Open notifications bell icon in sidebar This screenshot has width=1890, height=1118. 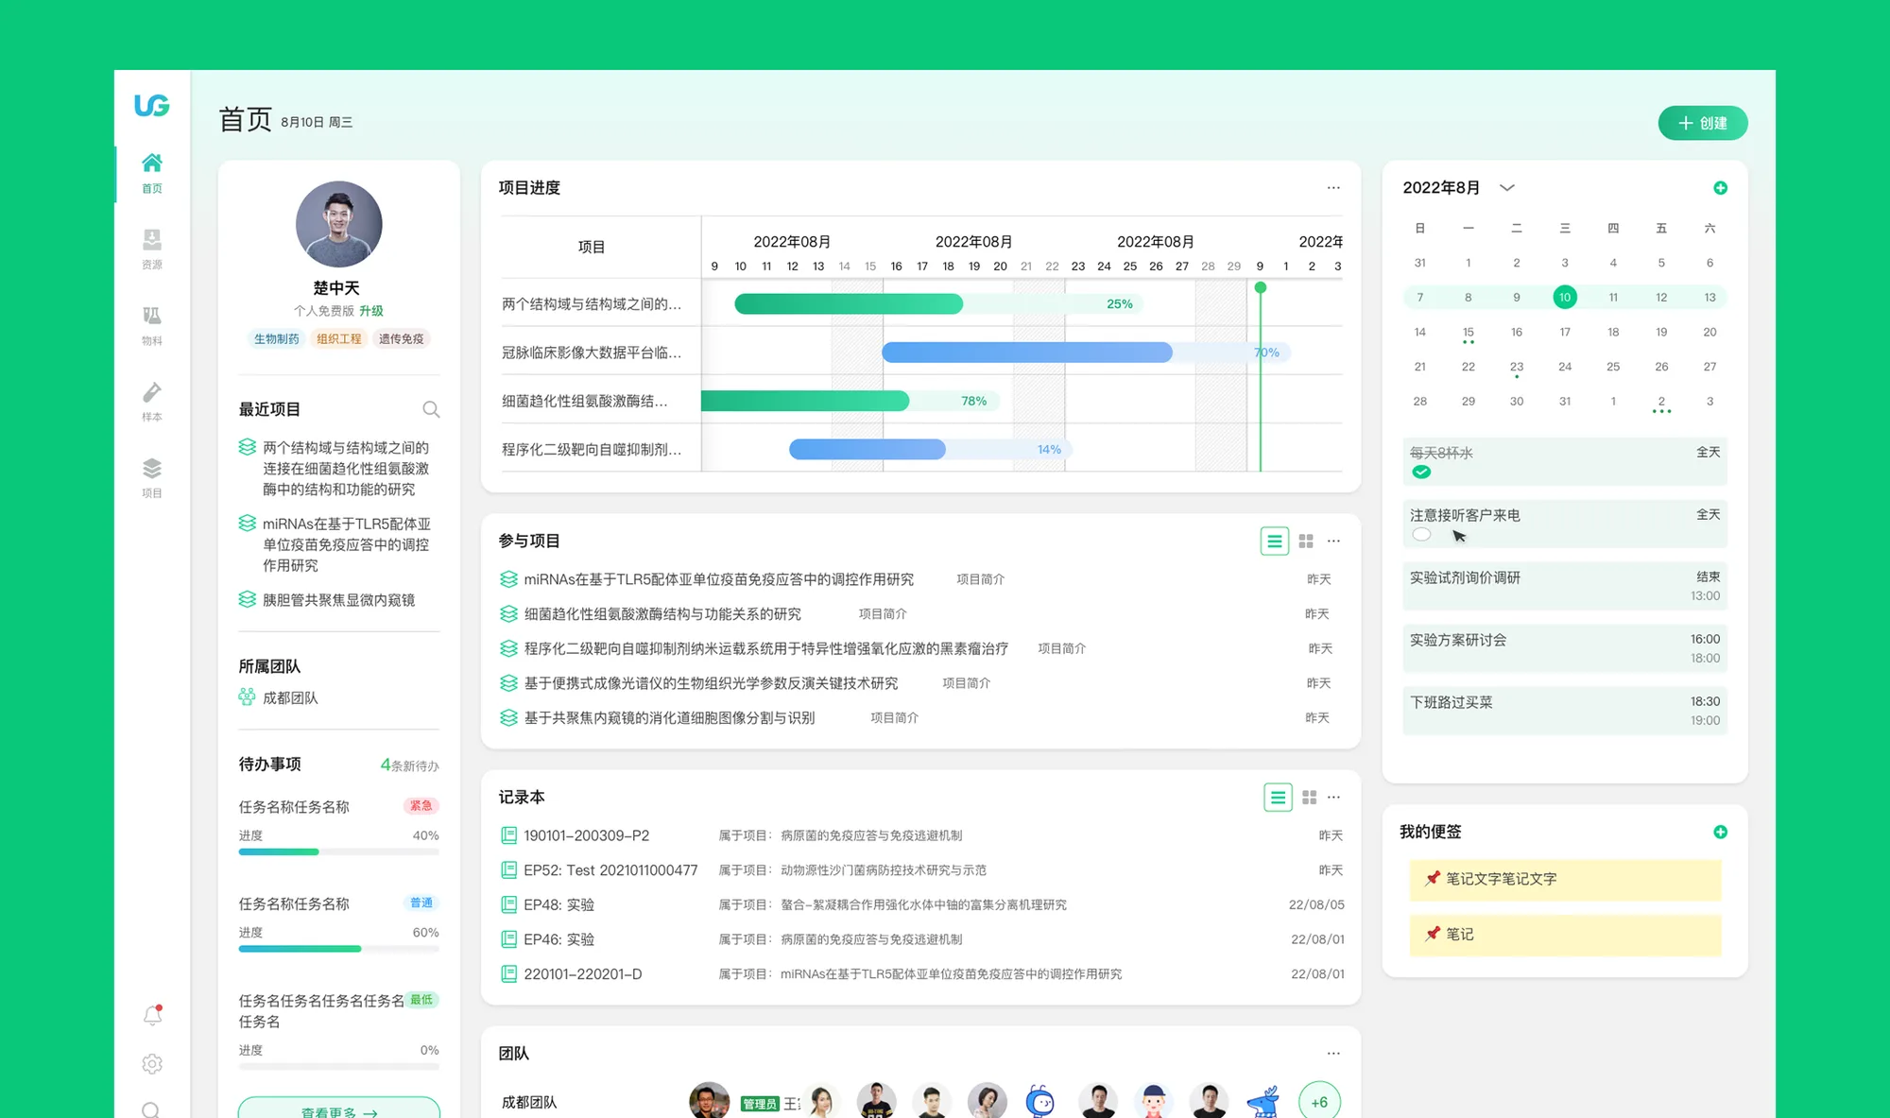tap(152, 1016)
